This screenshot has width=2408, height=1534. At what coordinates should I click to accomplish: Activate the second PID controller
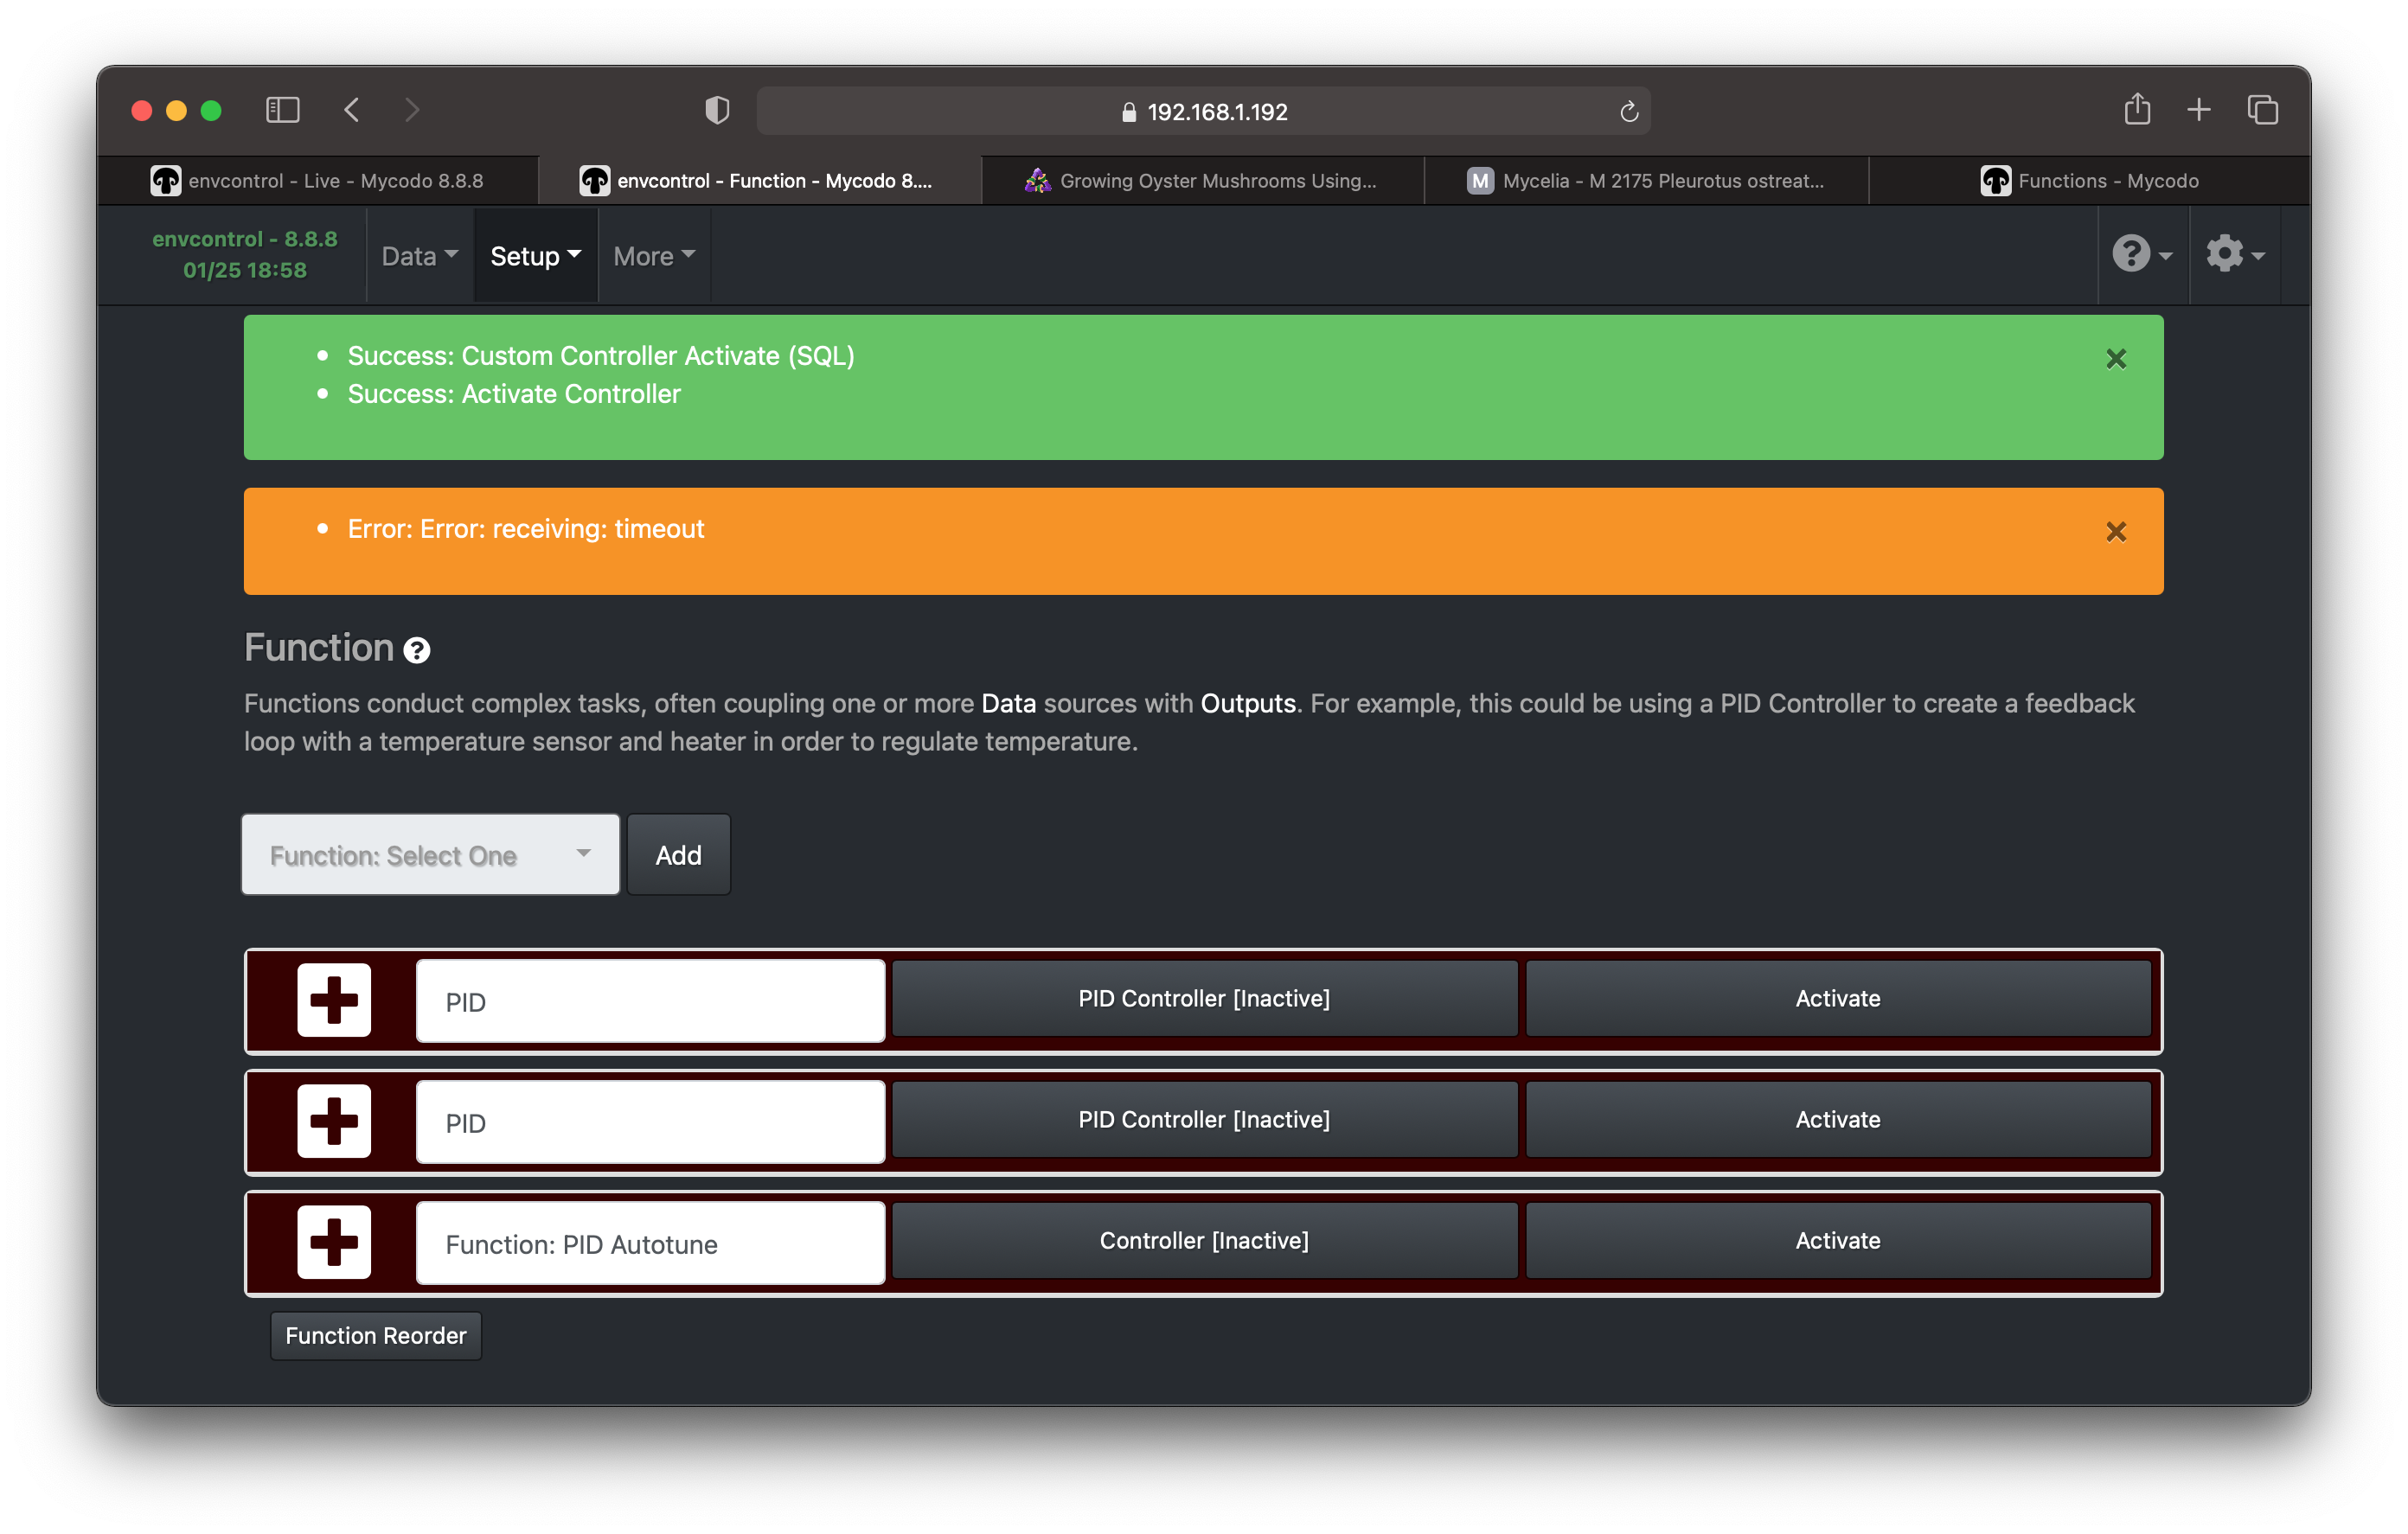pos(1838,1120)
